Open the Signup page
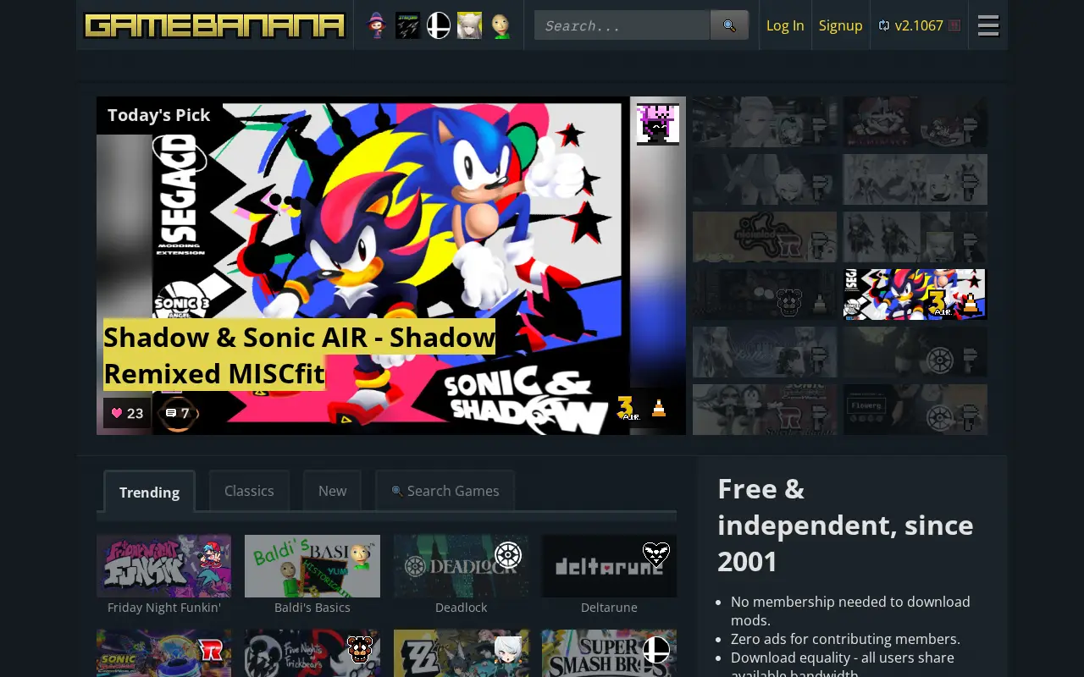 pos(840,25)
